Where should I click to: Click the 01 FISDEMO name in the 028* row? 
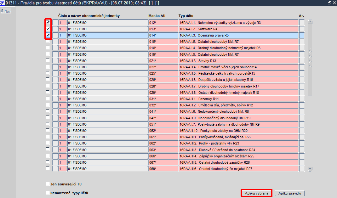107,86
